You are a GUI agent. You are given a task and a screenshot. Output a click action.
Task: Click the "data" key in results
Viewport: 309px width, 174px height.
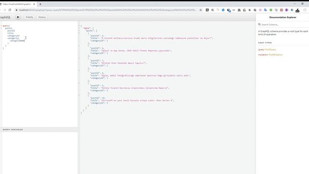tap(86, 28)
